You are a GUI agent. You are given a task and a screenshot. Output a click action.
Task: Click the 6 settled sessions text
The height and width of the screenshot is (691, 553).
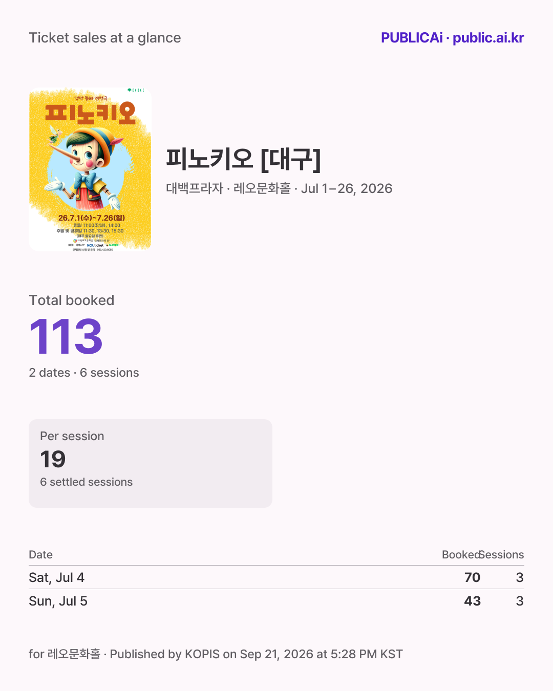[86, 482]
